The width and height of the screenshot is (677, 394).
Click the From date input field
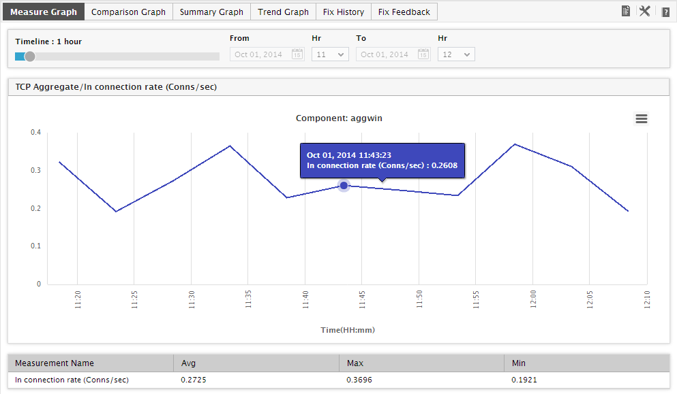point(267,54)
